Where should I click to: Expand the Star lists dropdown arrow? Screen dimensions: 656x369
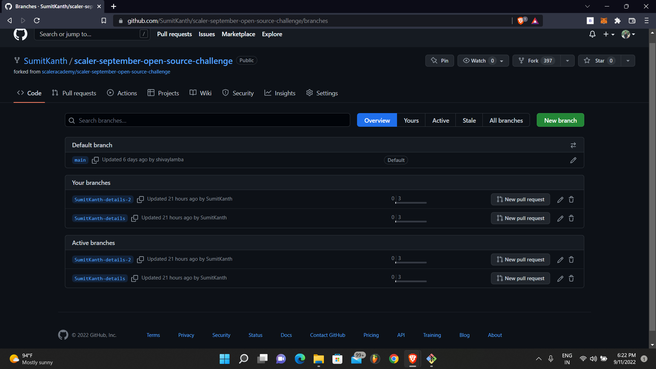tap(628, 61)
